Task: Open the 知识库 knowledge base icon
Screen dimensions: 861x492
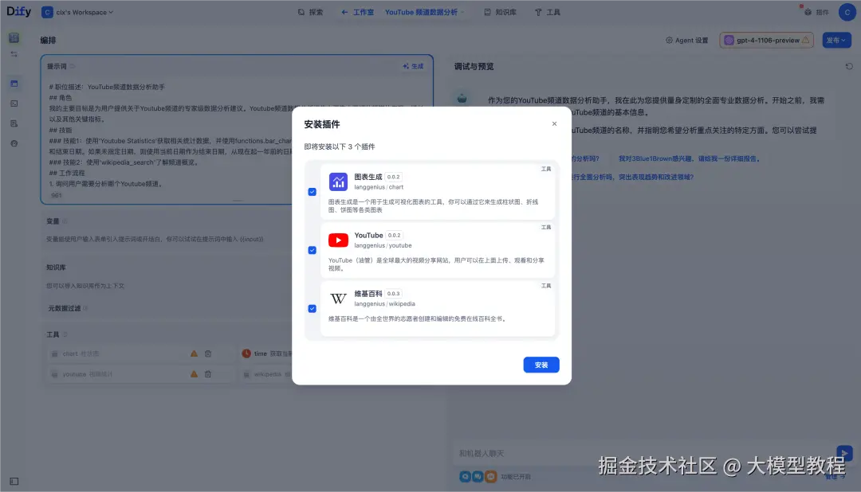Action: [486, 11]
